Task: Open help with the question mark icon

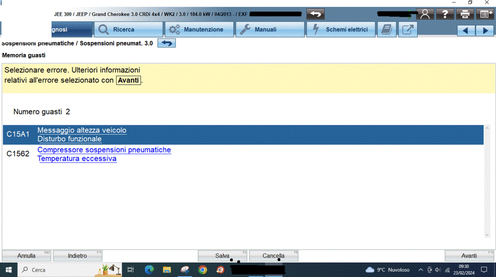Action: click(x=445, y=14)
